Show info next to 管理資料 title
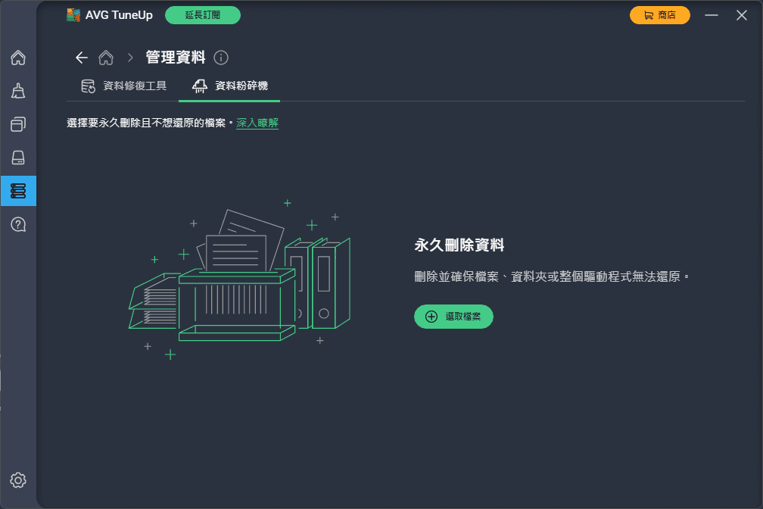Image resolution: width=763 pixels, height=509 pixels. point(221,58)
